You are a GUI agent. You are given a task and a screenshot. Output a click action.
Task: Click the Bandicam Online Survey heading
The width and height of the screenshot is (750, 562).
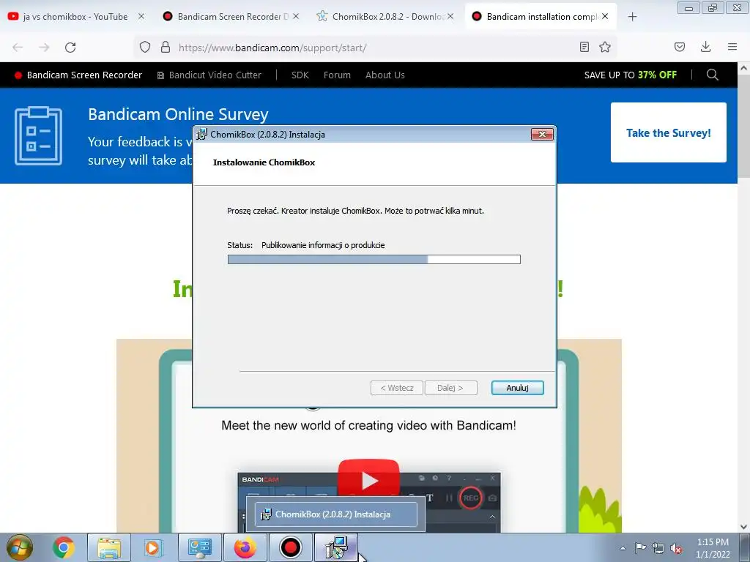178,115
